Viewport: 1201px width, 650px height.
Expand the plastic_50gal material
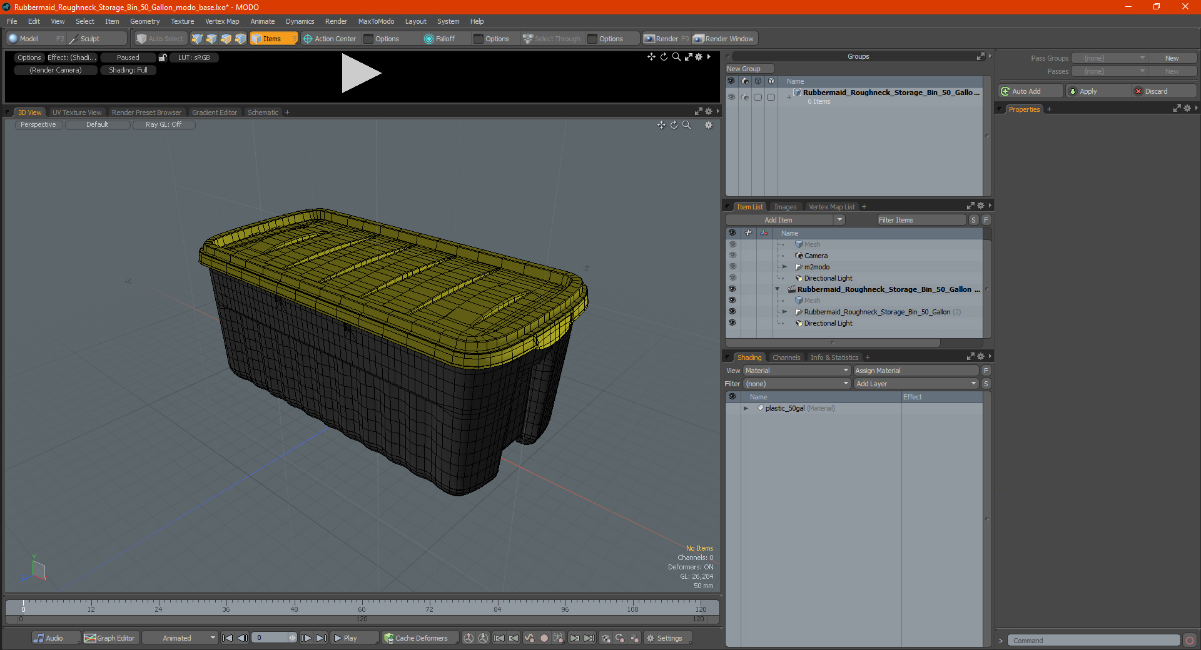pos(746,408)
